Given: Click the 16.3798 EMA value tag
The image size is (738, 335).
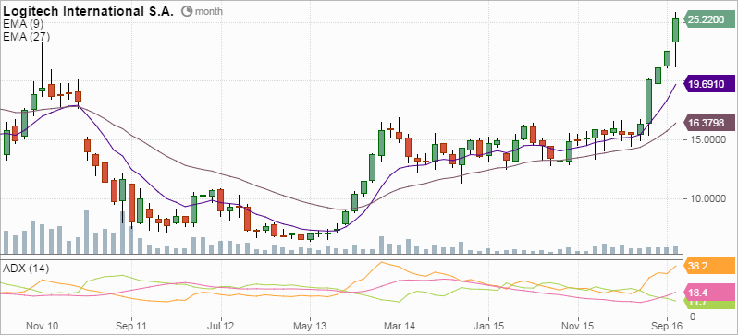Looking at the screenshot, I should pyautogui.click(x=708, y=123).
